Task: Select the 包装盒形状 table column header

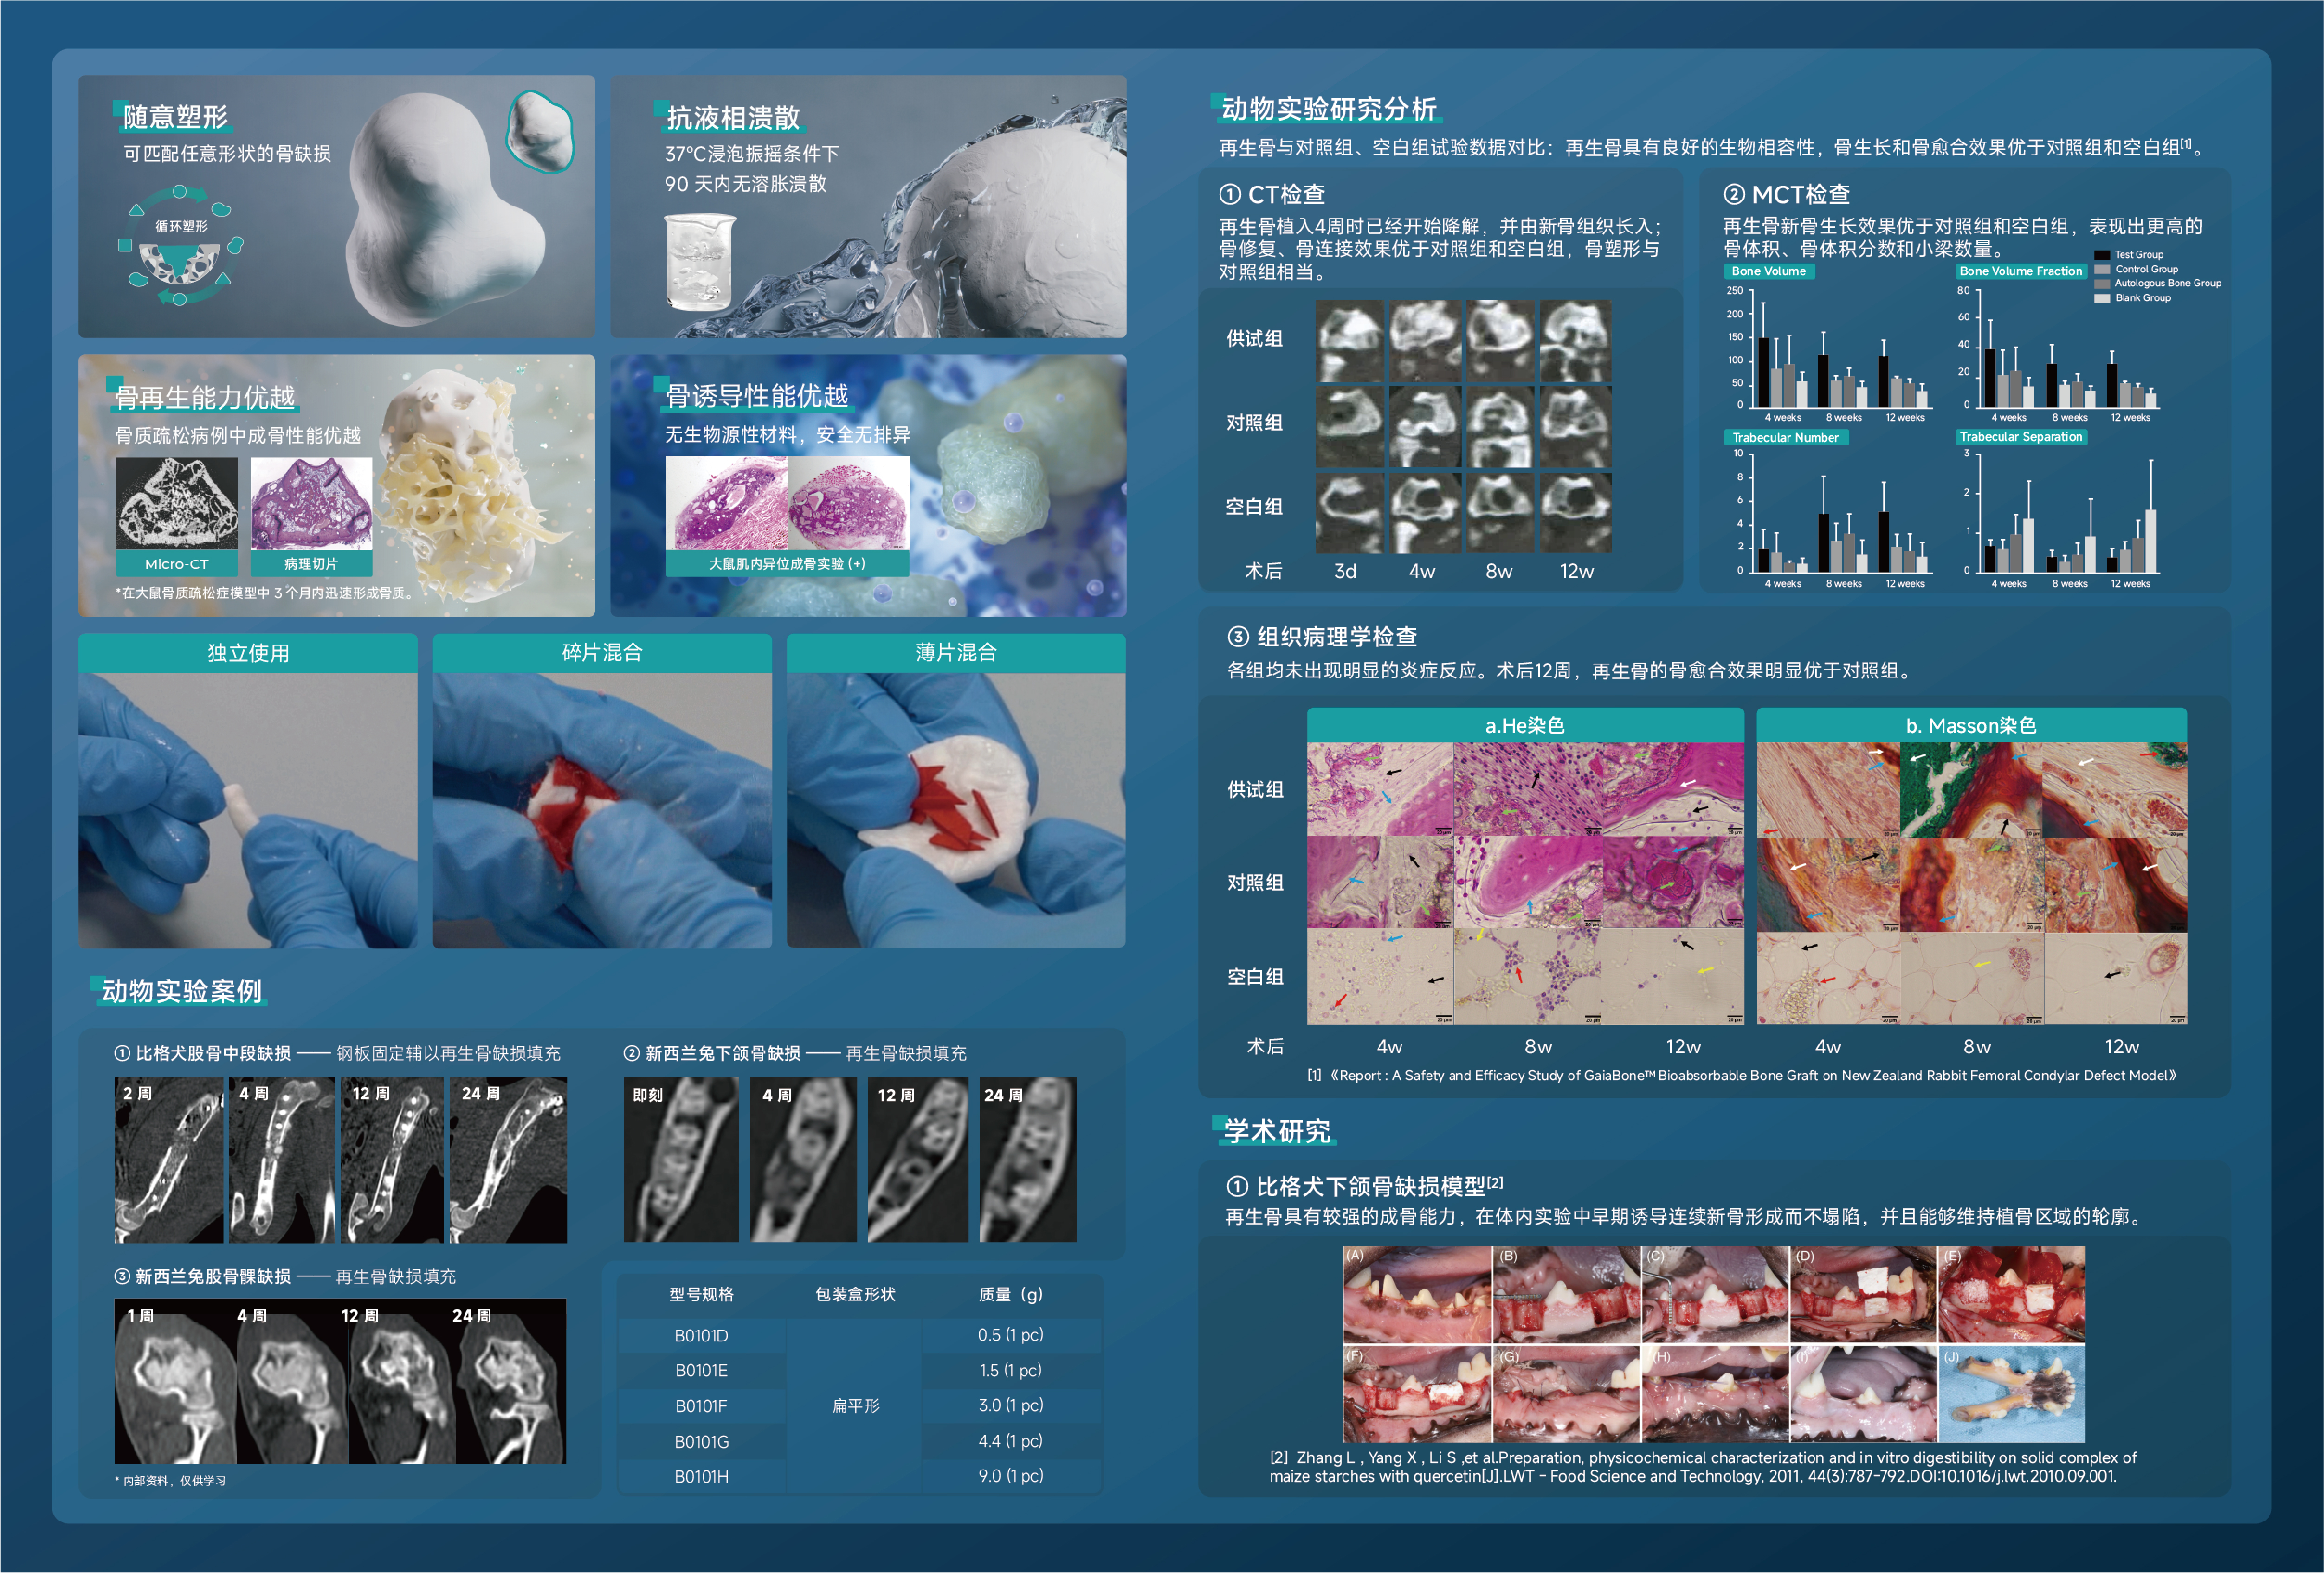Action: tap(855, 1294)
